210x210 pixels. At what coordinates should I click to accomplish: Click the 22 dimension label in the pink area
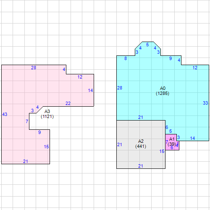point(68,103)
